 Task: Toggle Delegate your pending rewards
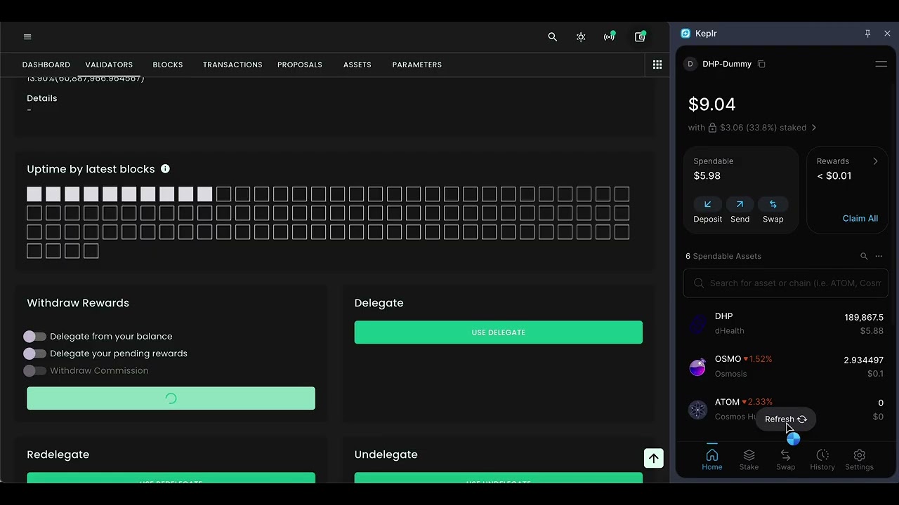(34, 353)
